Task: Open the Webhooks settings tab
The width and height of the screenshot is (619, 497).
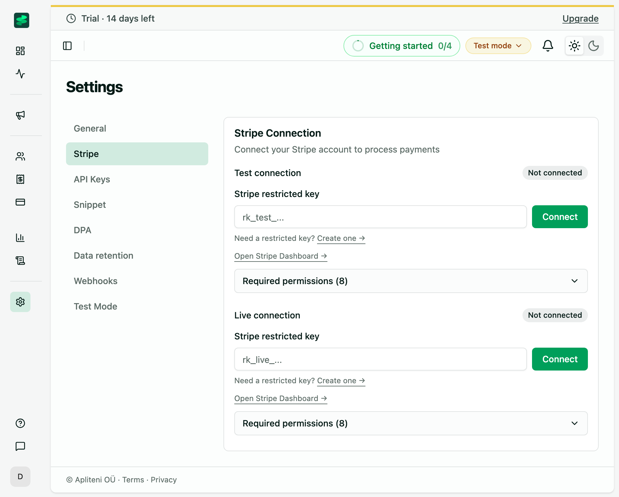Action: click(137, 281)
